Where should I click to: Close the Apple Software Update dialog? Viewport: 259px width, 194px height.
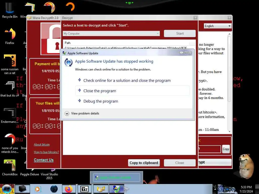(190, 53)
